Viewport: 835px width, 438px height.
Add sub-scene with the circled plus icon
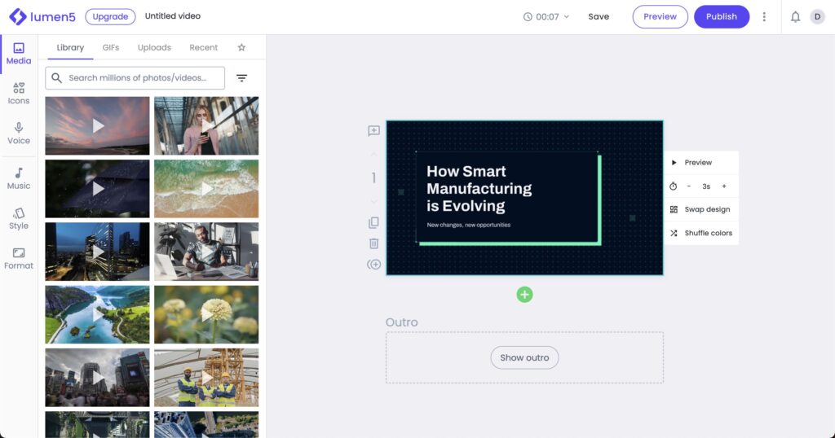point(373,264)
